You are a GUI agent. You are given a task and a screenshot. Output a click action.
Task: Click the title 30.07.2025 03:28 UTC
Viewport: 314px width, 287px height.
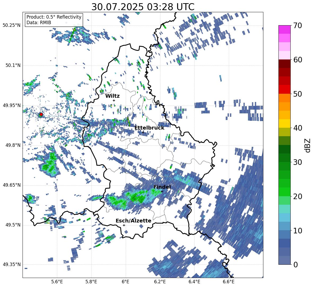(143, 7)
